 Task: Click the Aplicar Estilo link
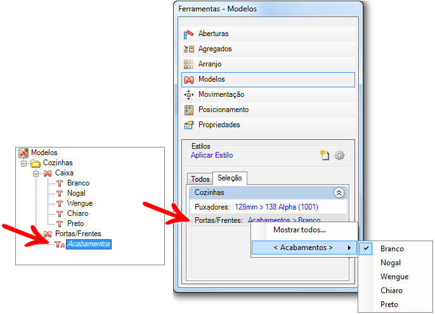[x=212, y=155]
